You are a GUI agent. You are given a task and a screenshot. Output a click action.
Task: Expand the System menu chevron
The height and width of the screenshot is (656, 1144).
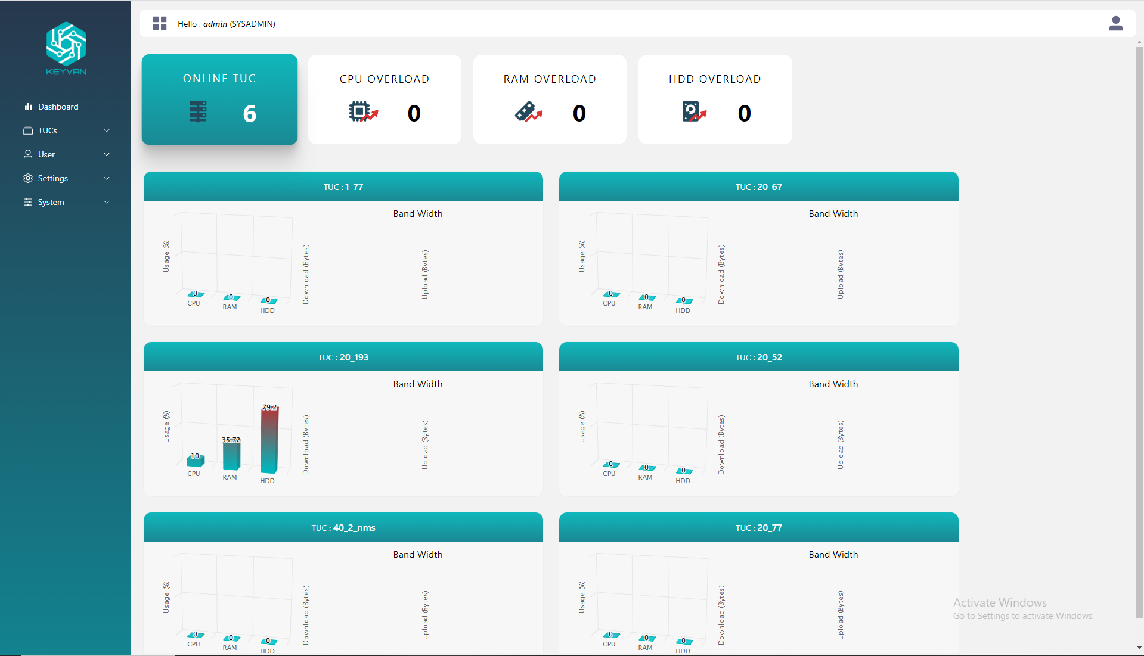(107, 202)
